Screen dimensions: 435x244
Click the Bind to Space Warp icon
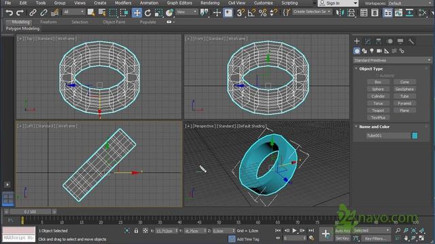pos(54,13)
